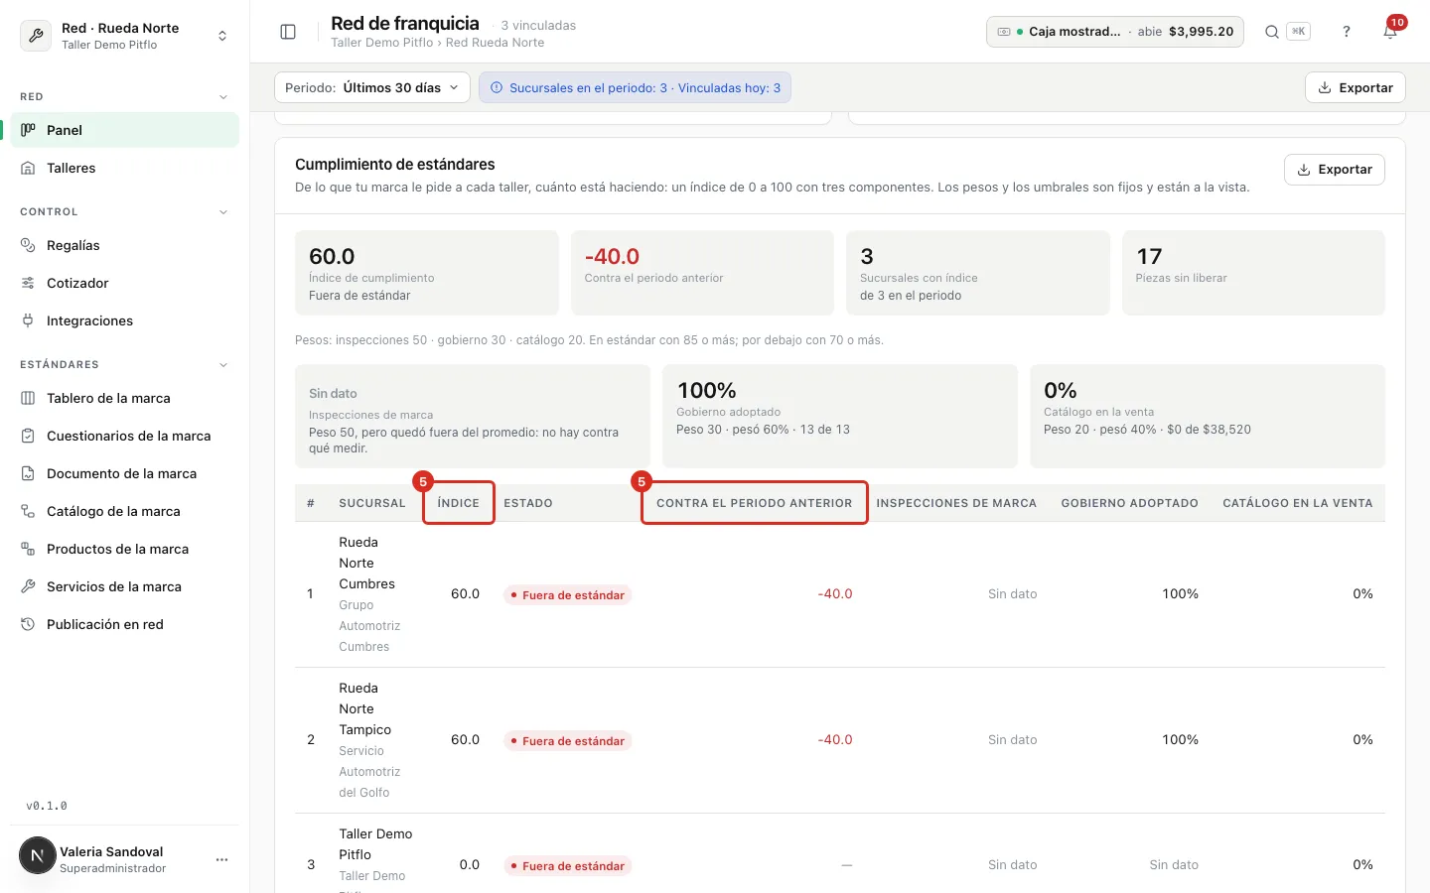Click the 100% Gobierno adoptado card

tap(840, 416)
